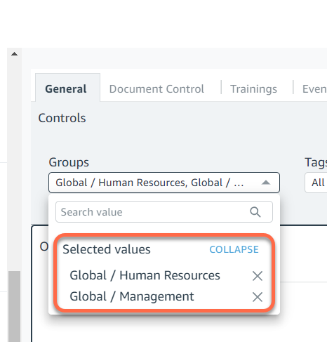Open the Tags dropdown showing All
The width and height of the screenshot is (327, 342).
coord(316,183)
